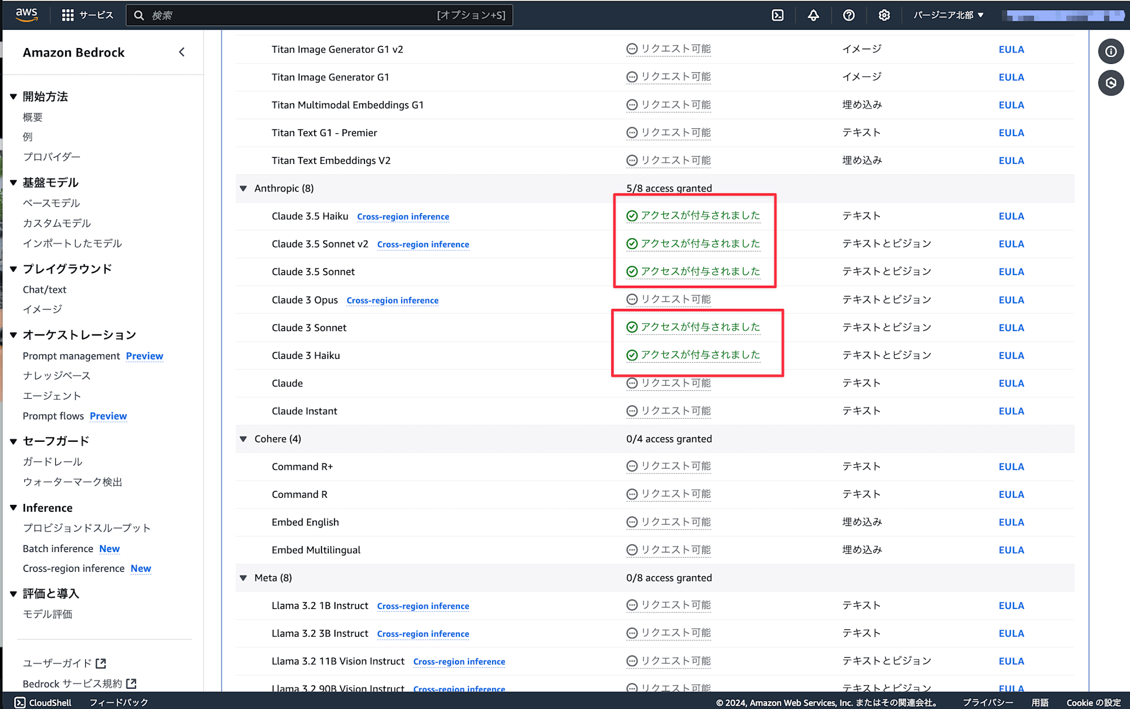Open プライバシー footer link

988,702
